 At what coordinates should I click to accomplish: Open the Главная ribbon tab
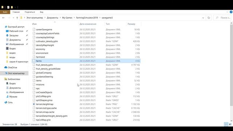[x=16, y=12]
